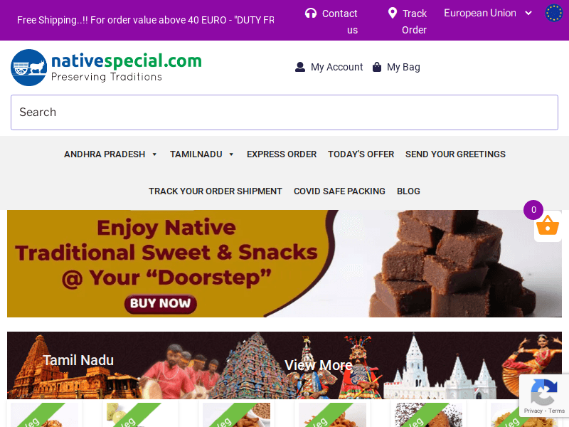569x427 pixels.
Task: Click the My Account person icon
Action: coord(300,67)
